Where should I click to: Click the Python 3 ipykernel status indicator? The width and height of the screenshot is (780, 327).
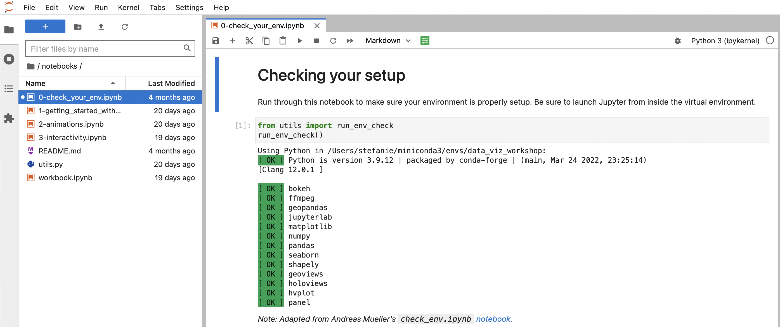(x=770, y=41)
